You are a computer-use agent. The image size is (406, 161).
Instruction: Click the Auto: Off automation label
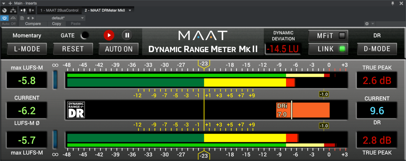tap(9, 24)
